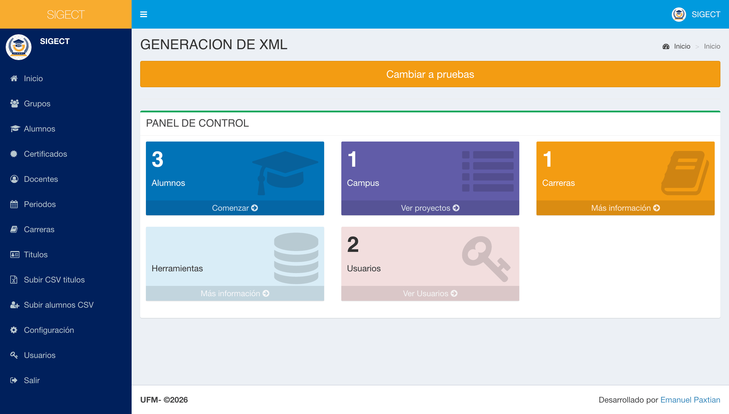Click the Alumnos graduation cap icon
The width and height of the screenshot is (729, 414).
tap(14, 128)
